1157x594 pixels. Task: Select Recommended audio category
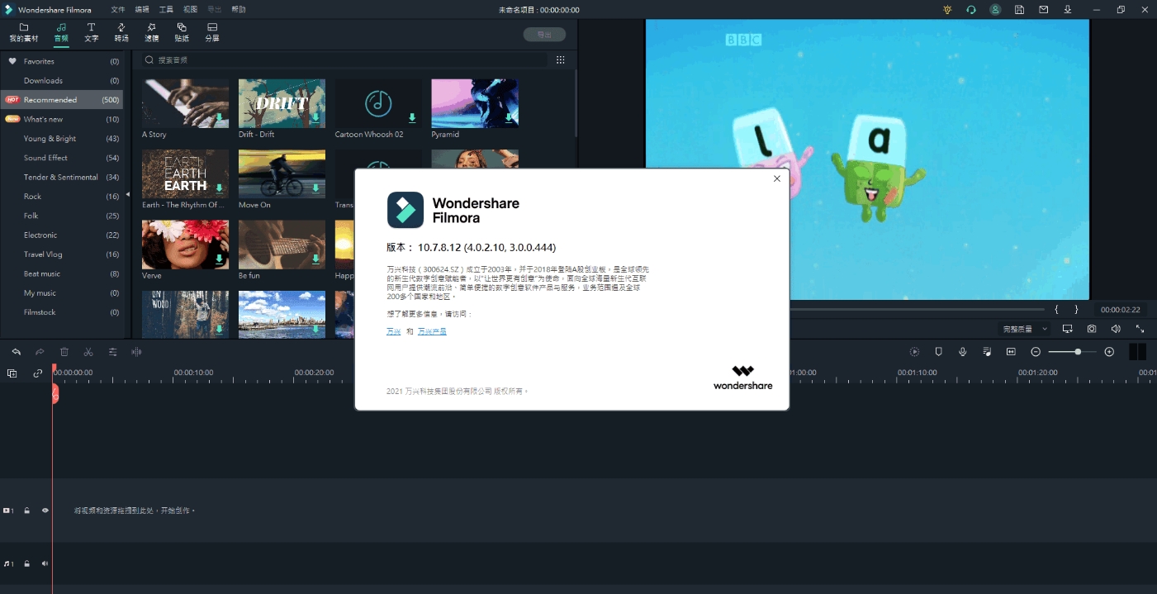tap(62, 100)
